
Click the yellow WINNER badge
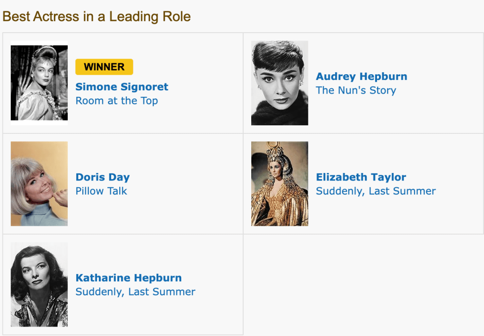pyautogui.click(x=104, y=67)
